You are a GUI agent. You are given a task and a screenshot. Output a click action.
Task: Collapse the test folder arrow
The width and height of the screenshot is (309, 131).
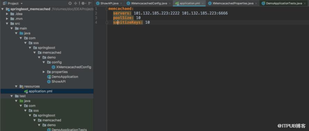pyautogui.click(x=12, y=96)
